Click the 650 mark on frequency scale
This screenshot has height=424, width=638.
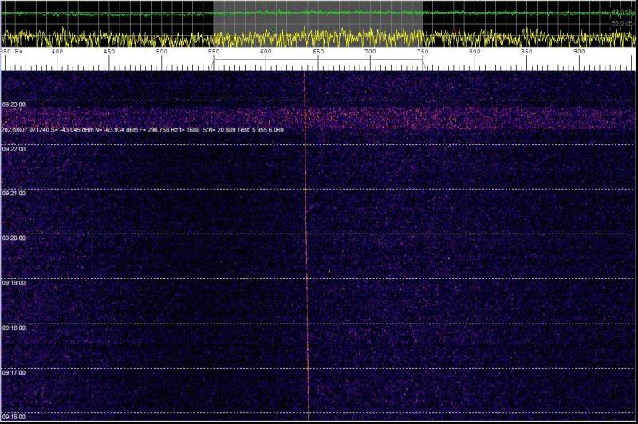(x=318, y=52)
